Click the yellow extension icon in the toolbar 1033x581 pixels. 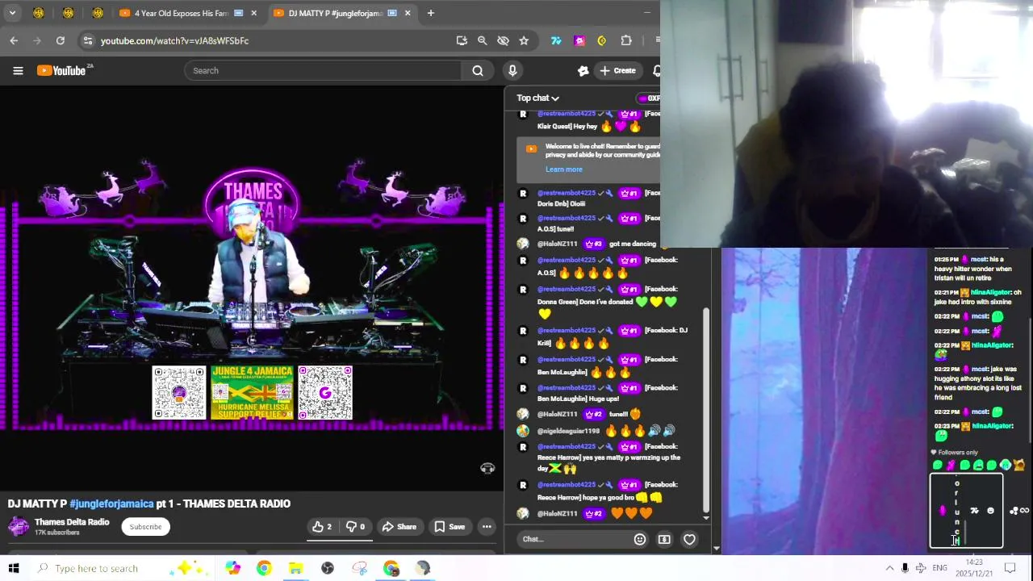602,40
